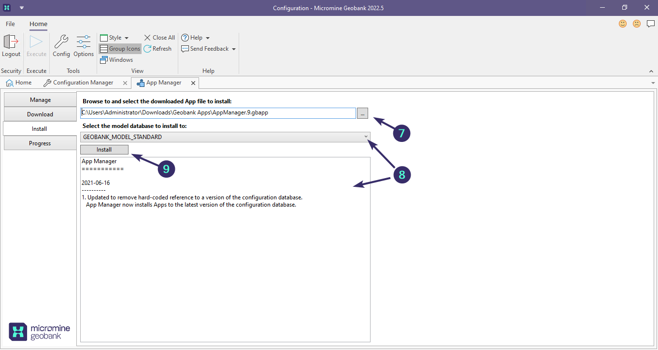Screen dimensions: 658x350
Task: Click the Logout icon in the ribbon
Action: (x=11, y=42)
